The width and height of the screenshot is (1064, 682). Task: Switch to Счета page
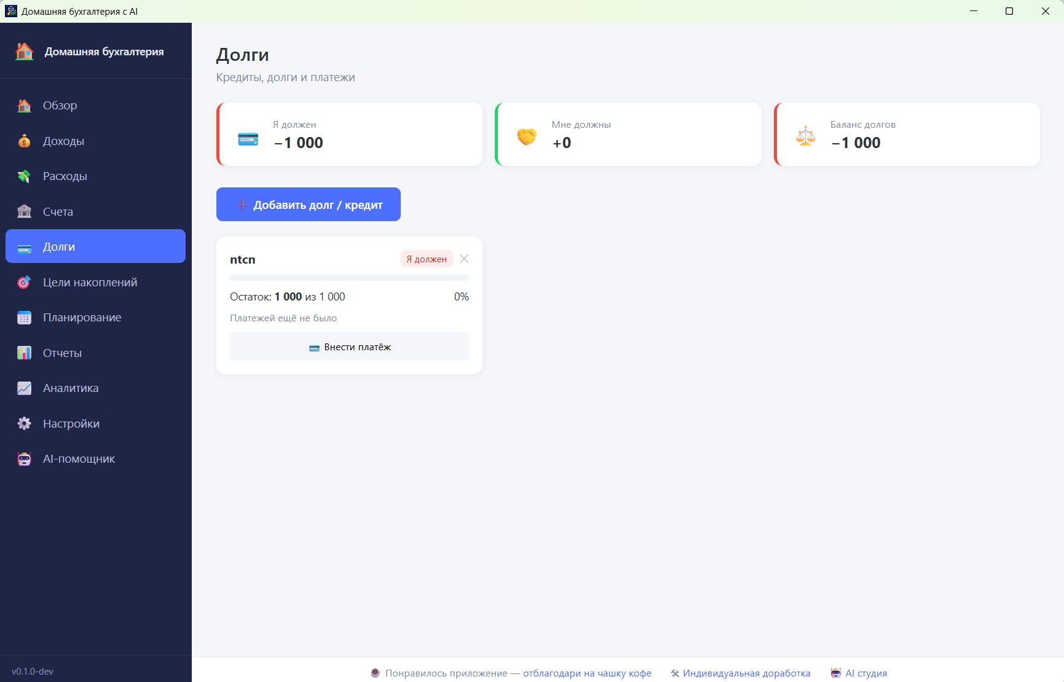click(95, 212)
